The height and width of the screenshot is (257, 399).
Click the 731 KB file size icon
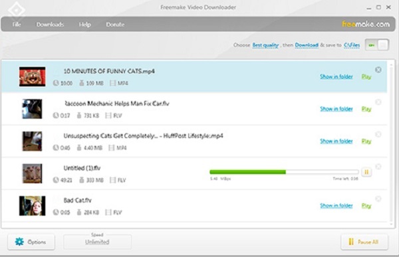[x=79, y=116]
